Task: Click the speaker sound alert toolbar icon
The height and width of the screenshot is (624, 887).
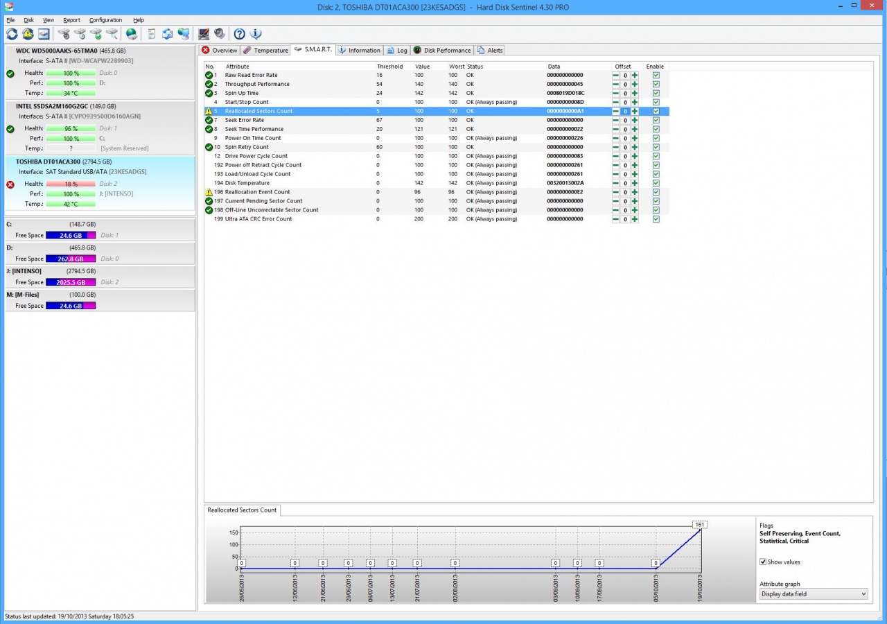Action: (x=219, y=33)
